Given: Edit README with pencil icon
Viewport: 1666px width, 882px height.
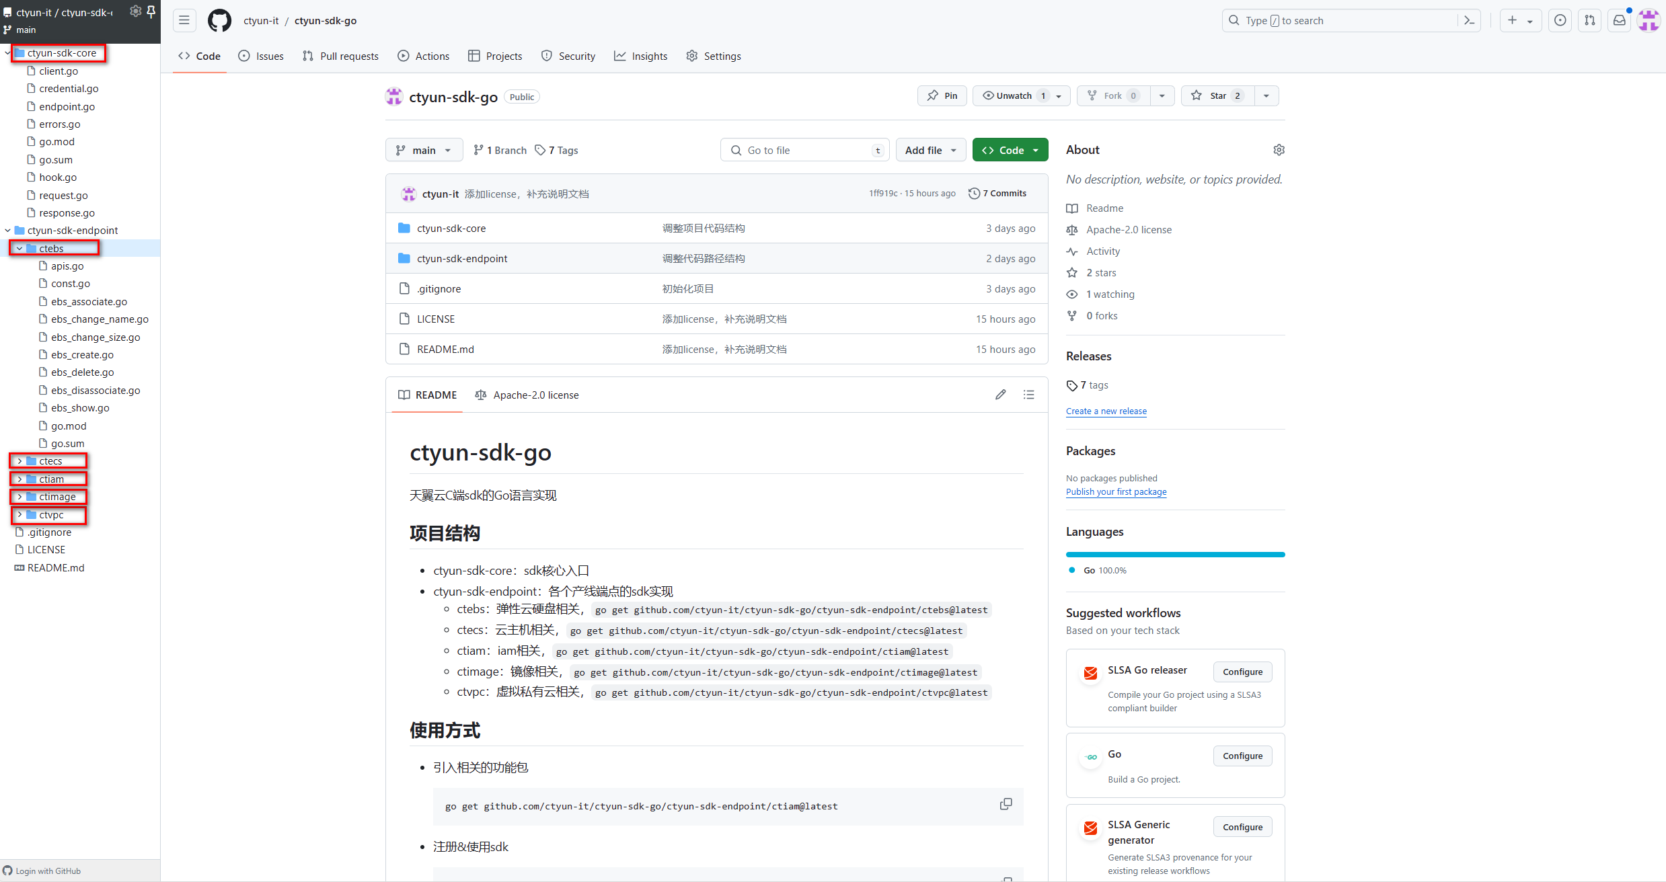Looking at the screenshot, I should pos(1001,395).
